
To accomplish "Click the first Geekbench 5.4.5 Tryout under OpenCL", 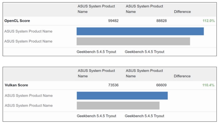I will (96, 52).
